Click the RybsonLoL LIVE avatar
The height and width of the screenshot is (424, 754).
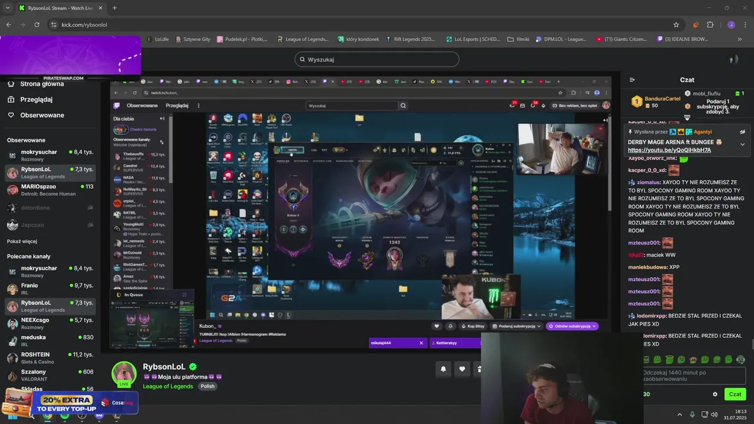124,374
